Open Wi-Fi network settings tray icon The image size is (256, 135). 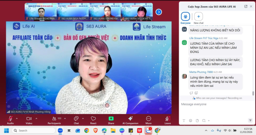click(x=225, y=130)
